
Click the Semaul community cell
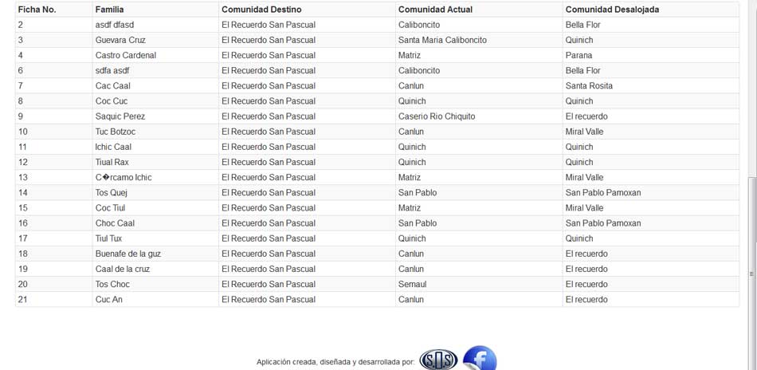[479, 284]
